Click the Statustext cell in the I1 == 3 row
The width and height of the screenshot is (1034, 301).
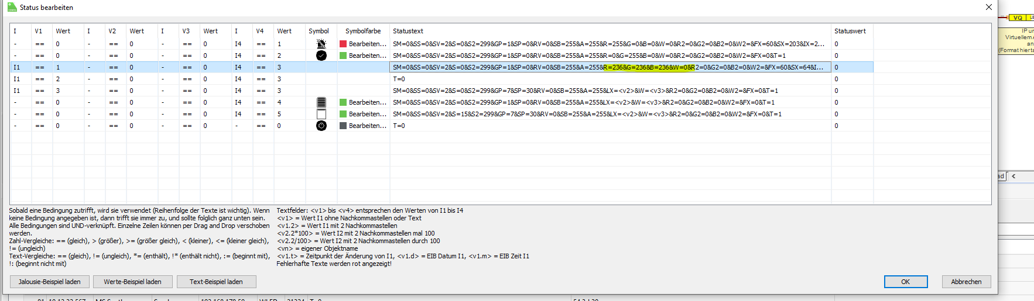click(x=611, y=91)
